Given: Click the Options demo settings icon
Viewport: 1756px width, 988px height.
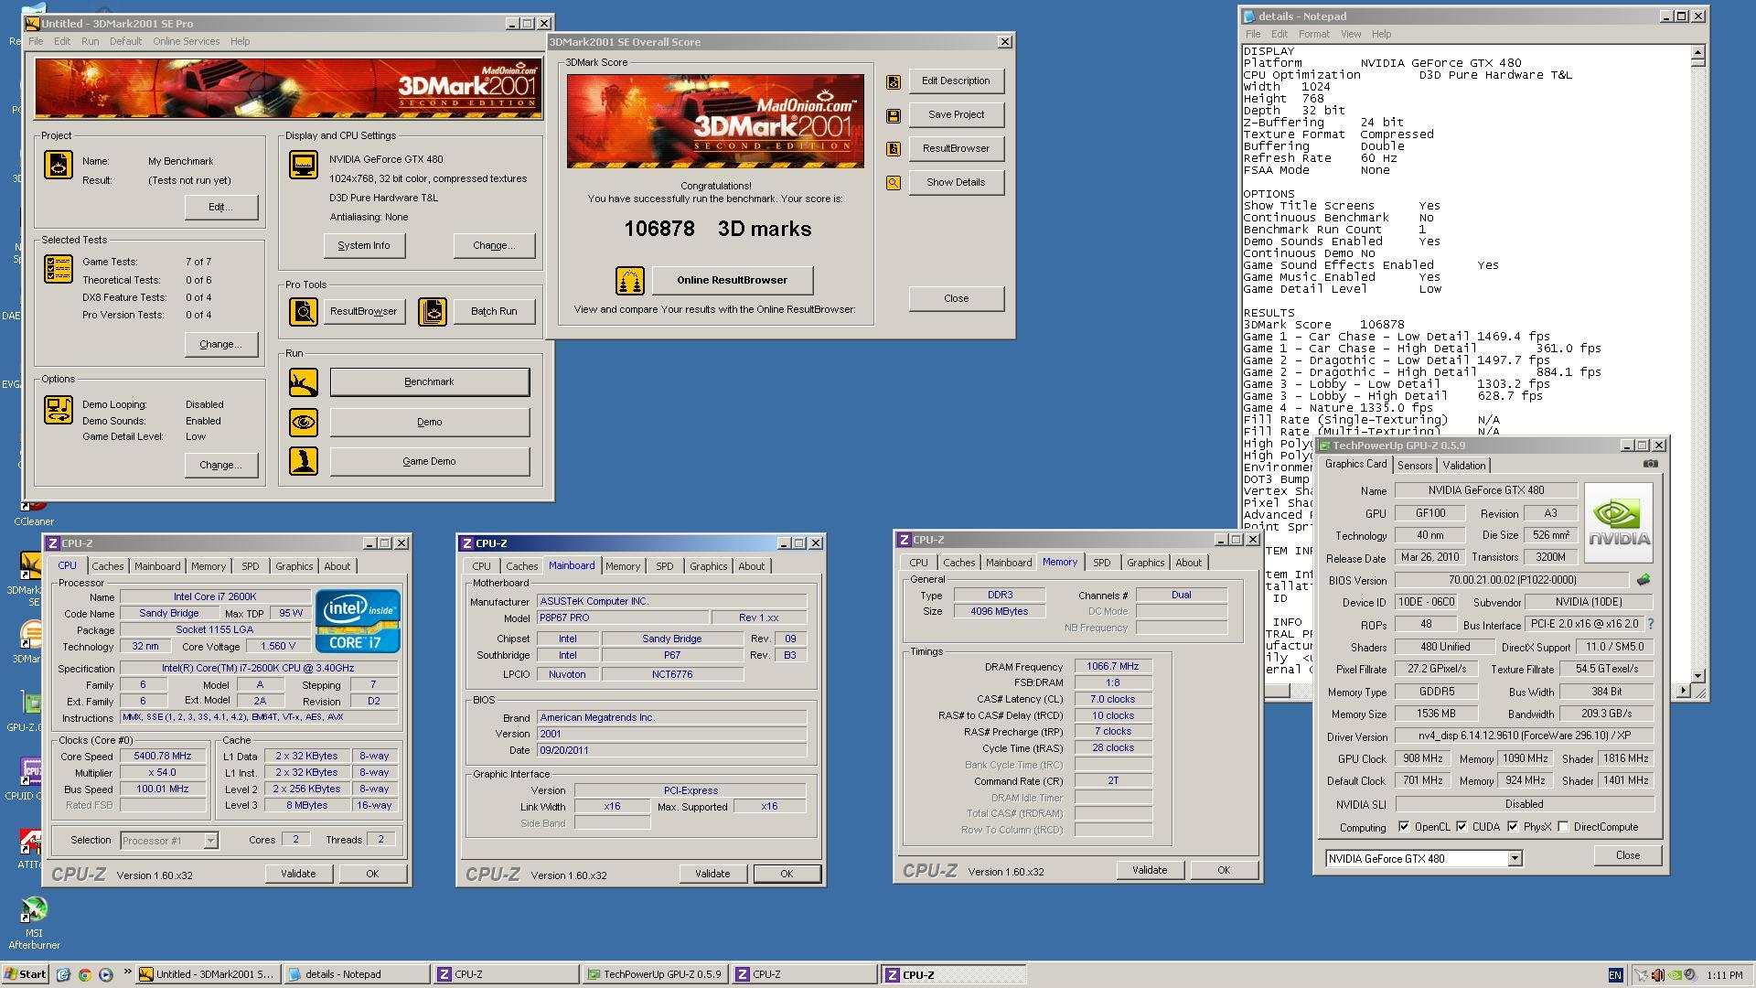Looking at the screenshot, I should pos(59,409).
